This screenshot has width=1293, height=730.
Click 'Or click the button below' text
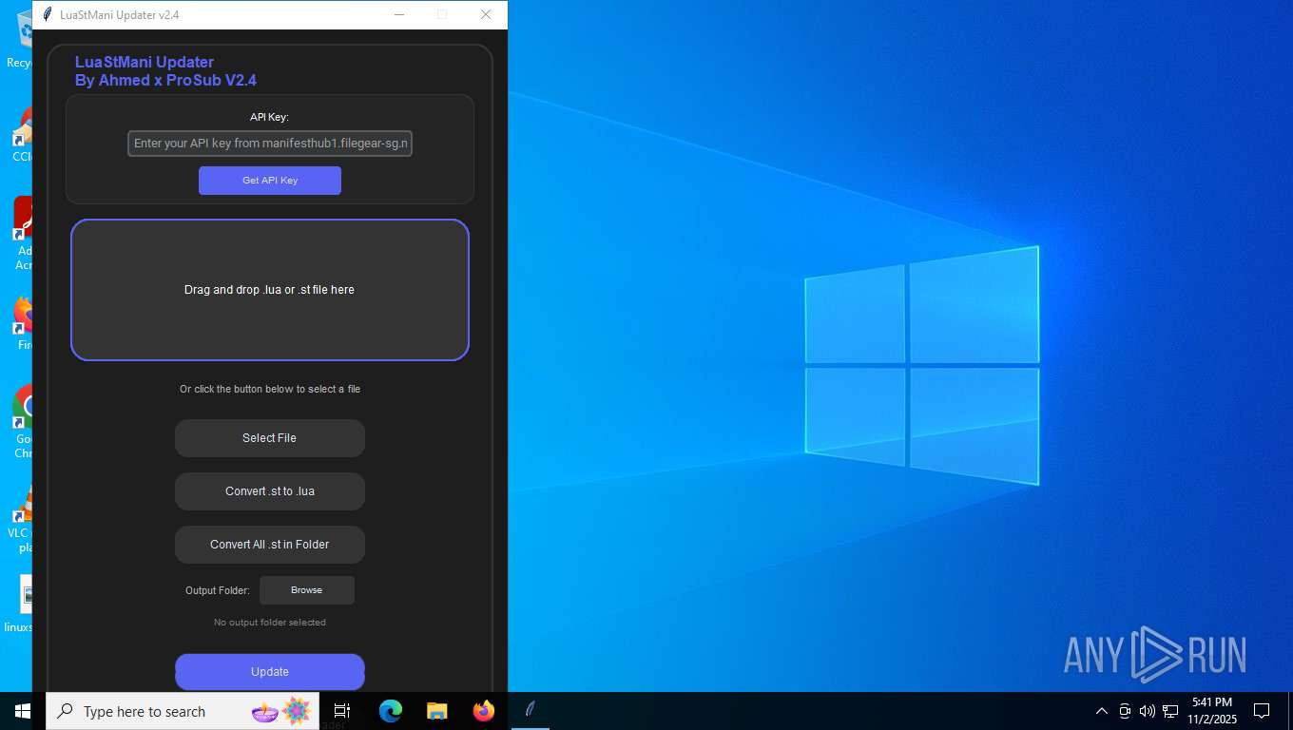pyautogui.click(x=270, y=389)
